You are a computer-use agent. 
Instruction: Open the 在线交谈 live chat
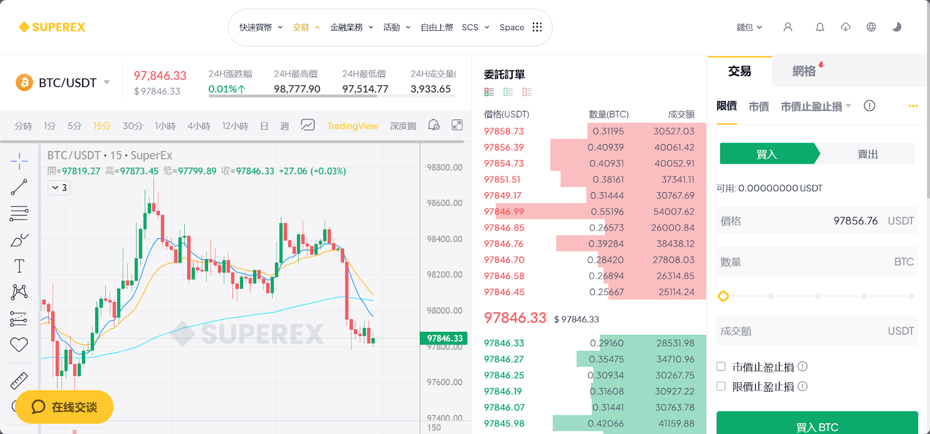pyautogui.click(x=64, y=407)
